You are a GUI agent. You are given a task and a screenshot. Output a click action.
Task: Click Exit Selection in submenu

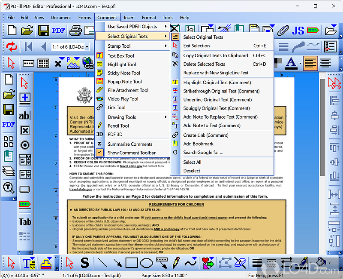(222, 46)
